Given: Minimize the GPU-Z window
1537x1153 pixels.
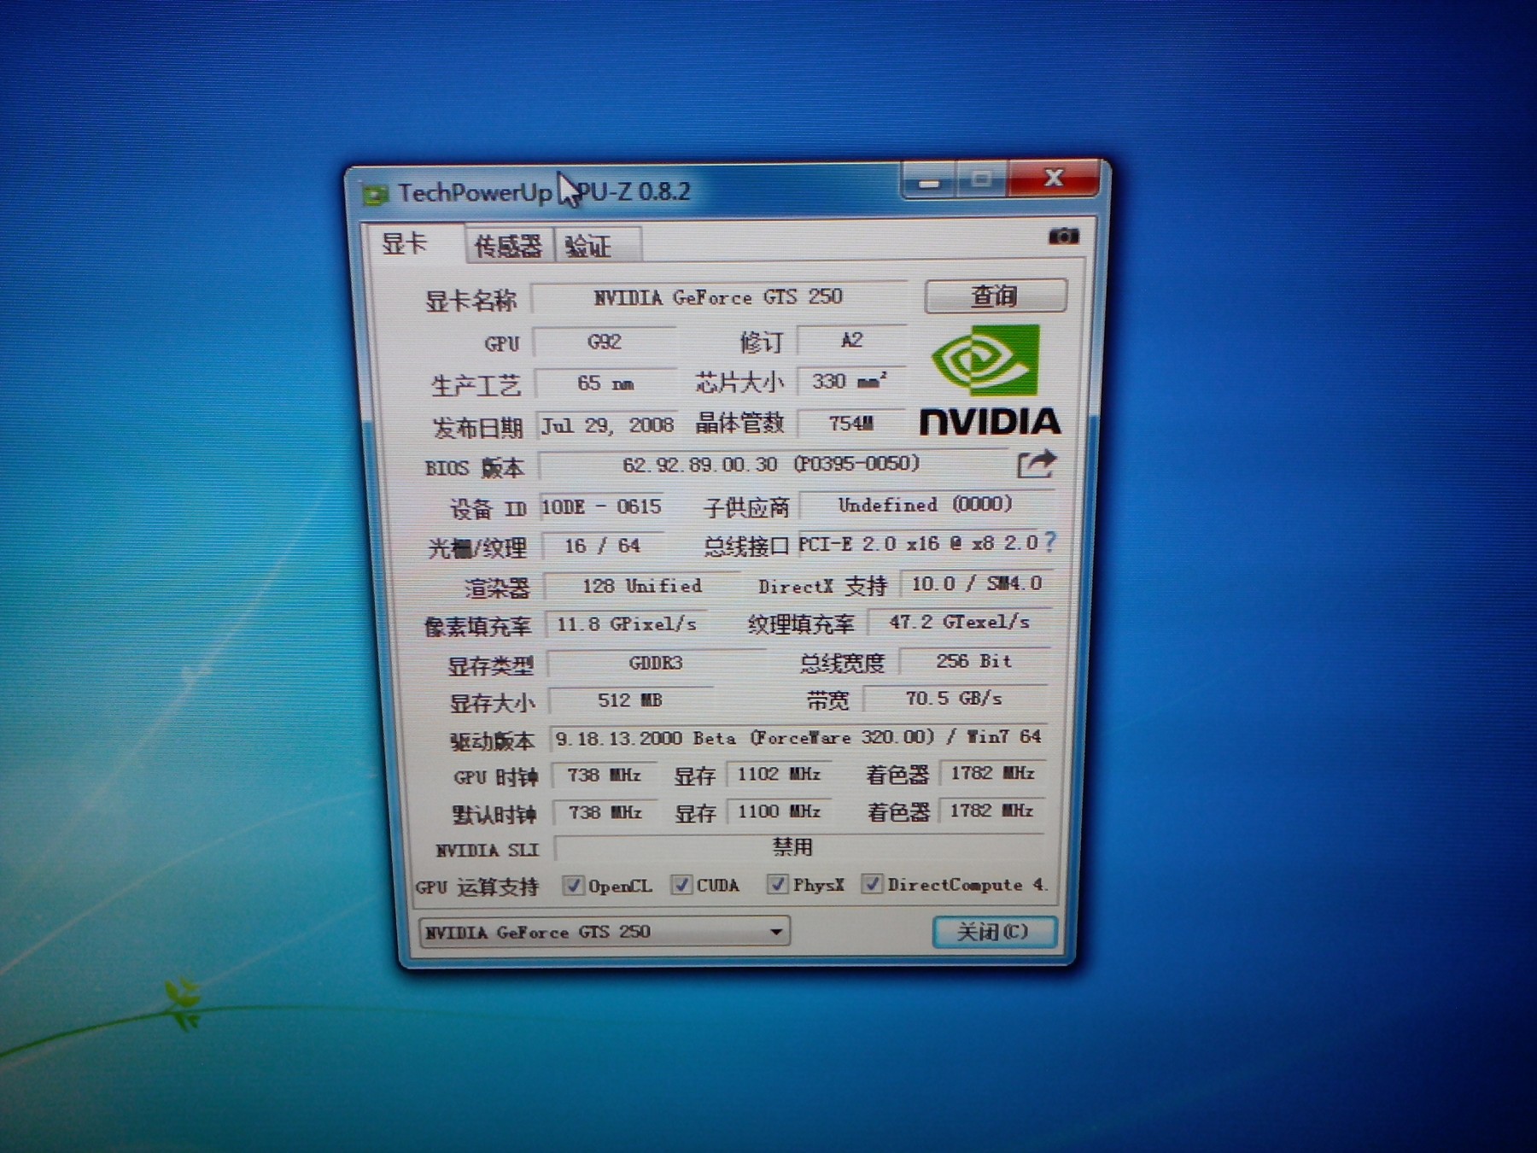Looking at the screenshot, I should coord(929,180).
